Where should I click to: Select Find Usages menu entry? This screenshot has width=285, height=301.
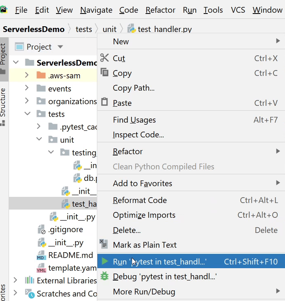pos(134,120)
